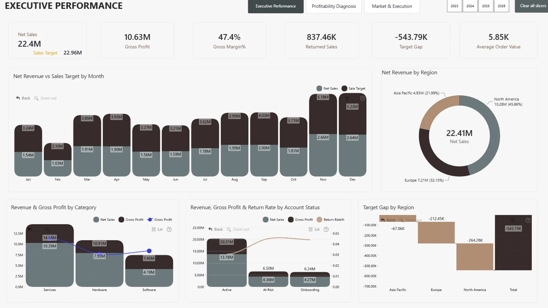Toggle the 2026 year slicer
Screen dimensions: 548x308
coord(501,6)
